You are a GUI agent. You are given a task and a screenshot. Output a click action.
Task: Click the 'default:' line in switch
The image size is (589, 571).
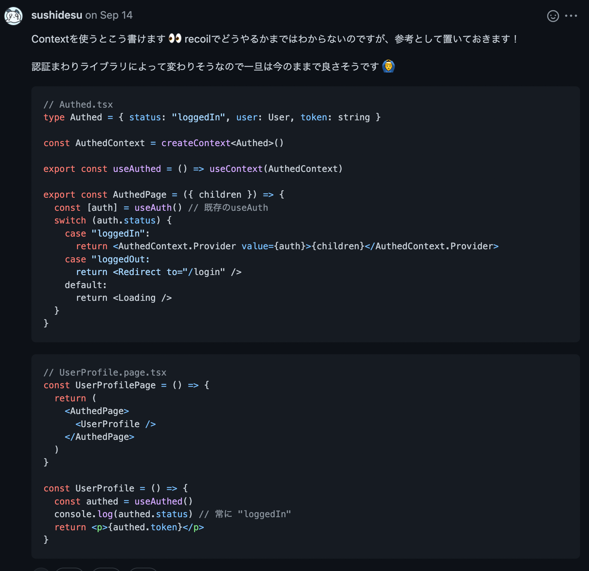[86, 285]
